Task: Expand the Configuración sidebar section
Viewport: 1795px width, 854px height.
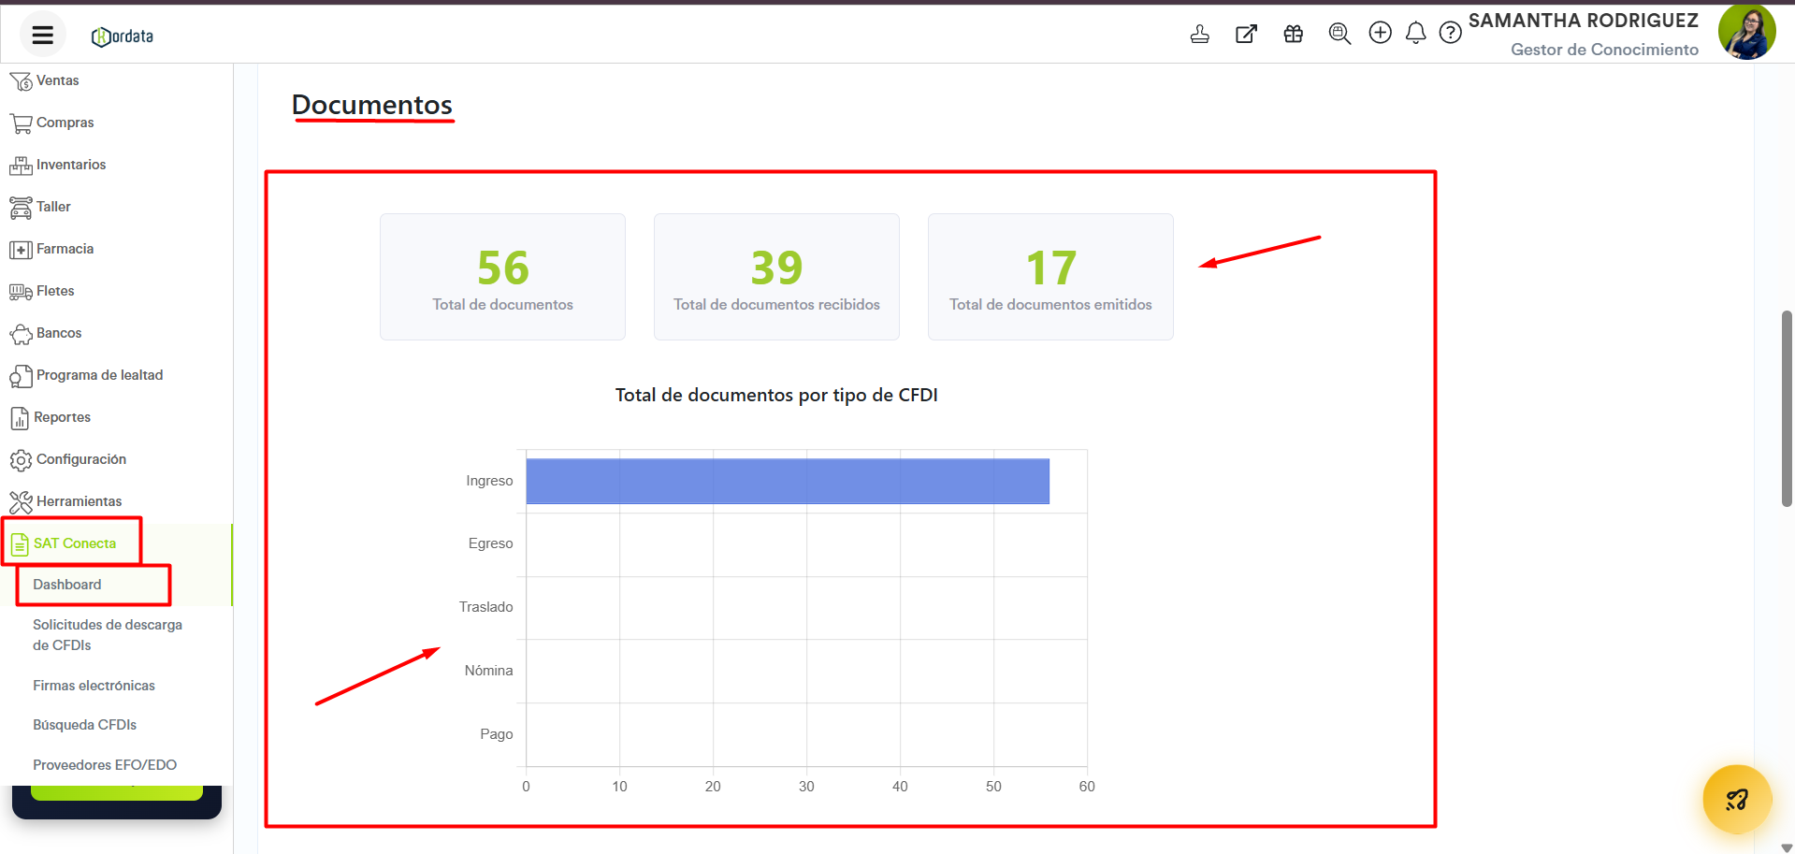Action: pos(80,459)
